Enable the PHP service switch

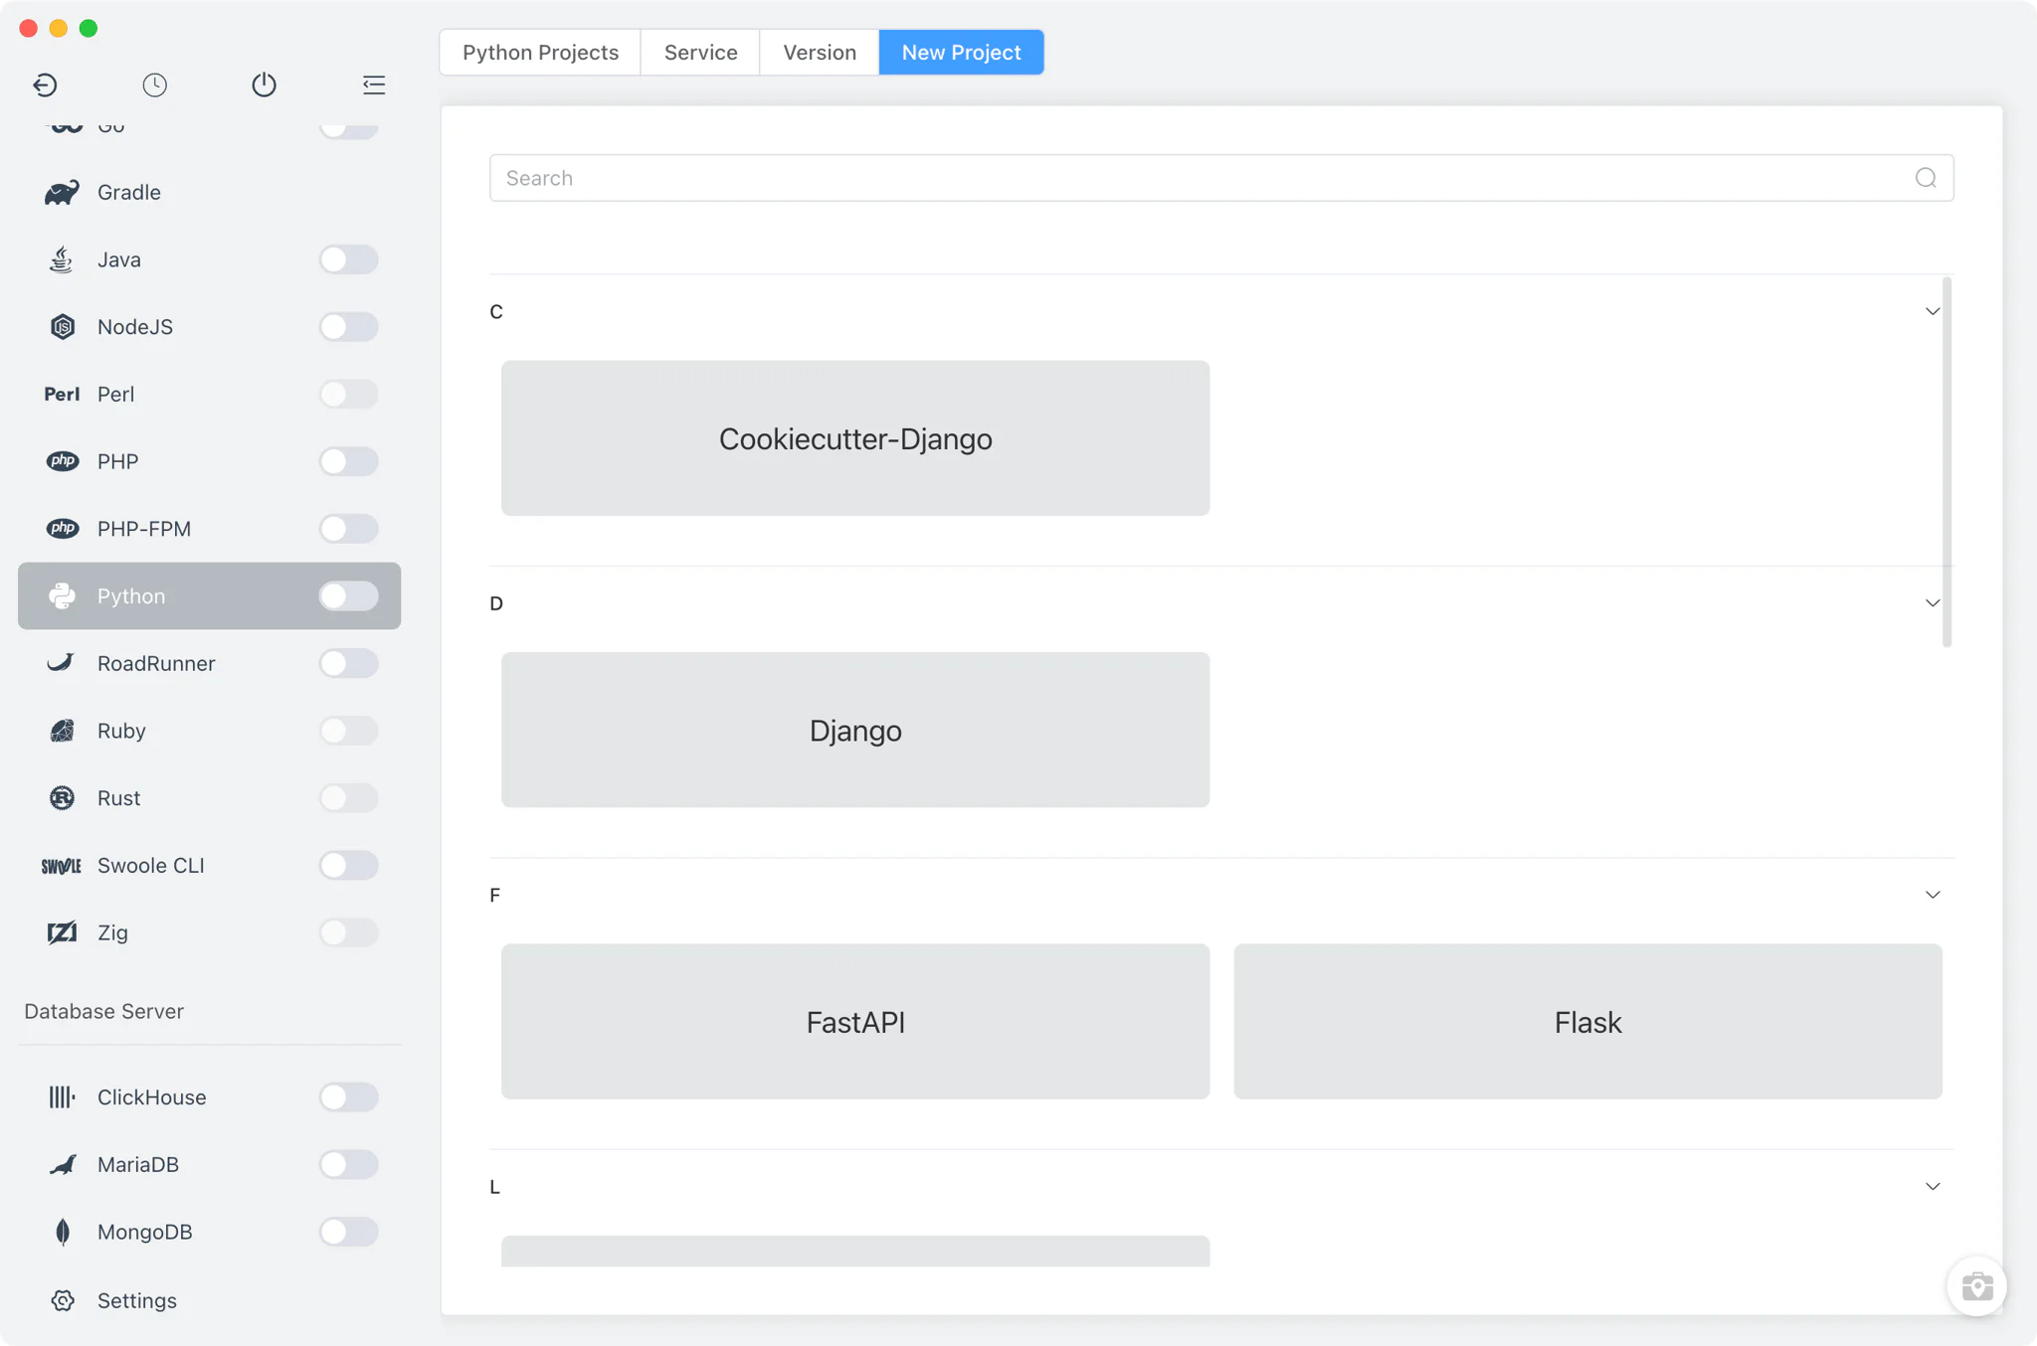pyautogui.click(x=348, y=461)
